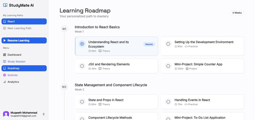Click the Week 1 label
255x120 pixels.
[79, 32]
